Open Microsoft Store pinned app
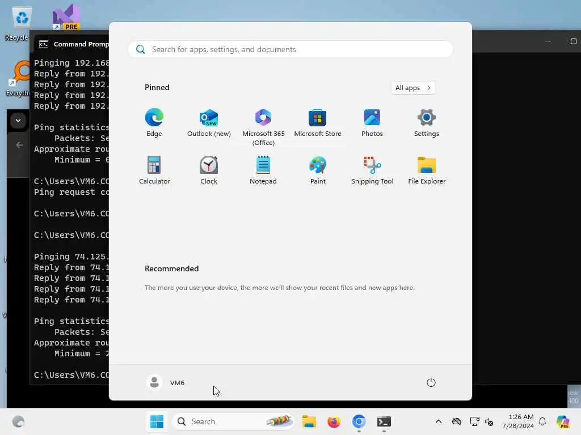Image resolution: width=581 pixels, height=435 pixels. pyautogui.click(x=318, y=123)
